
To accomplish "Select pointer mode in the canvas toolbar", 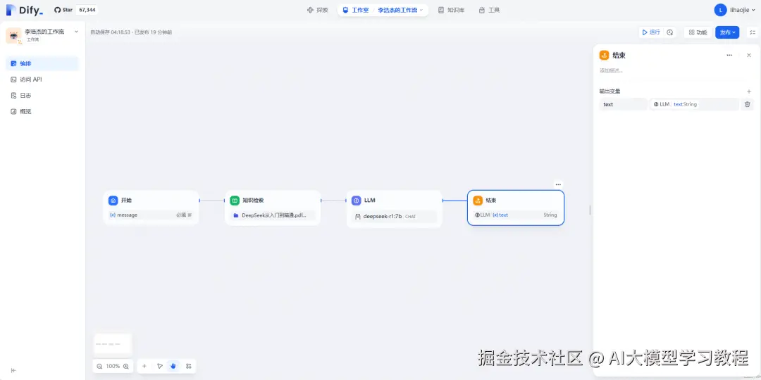I will (160, 367).
